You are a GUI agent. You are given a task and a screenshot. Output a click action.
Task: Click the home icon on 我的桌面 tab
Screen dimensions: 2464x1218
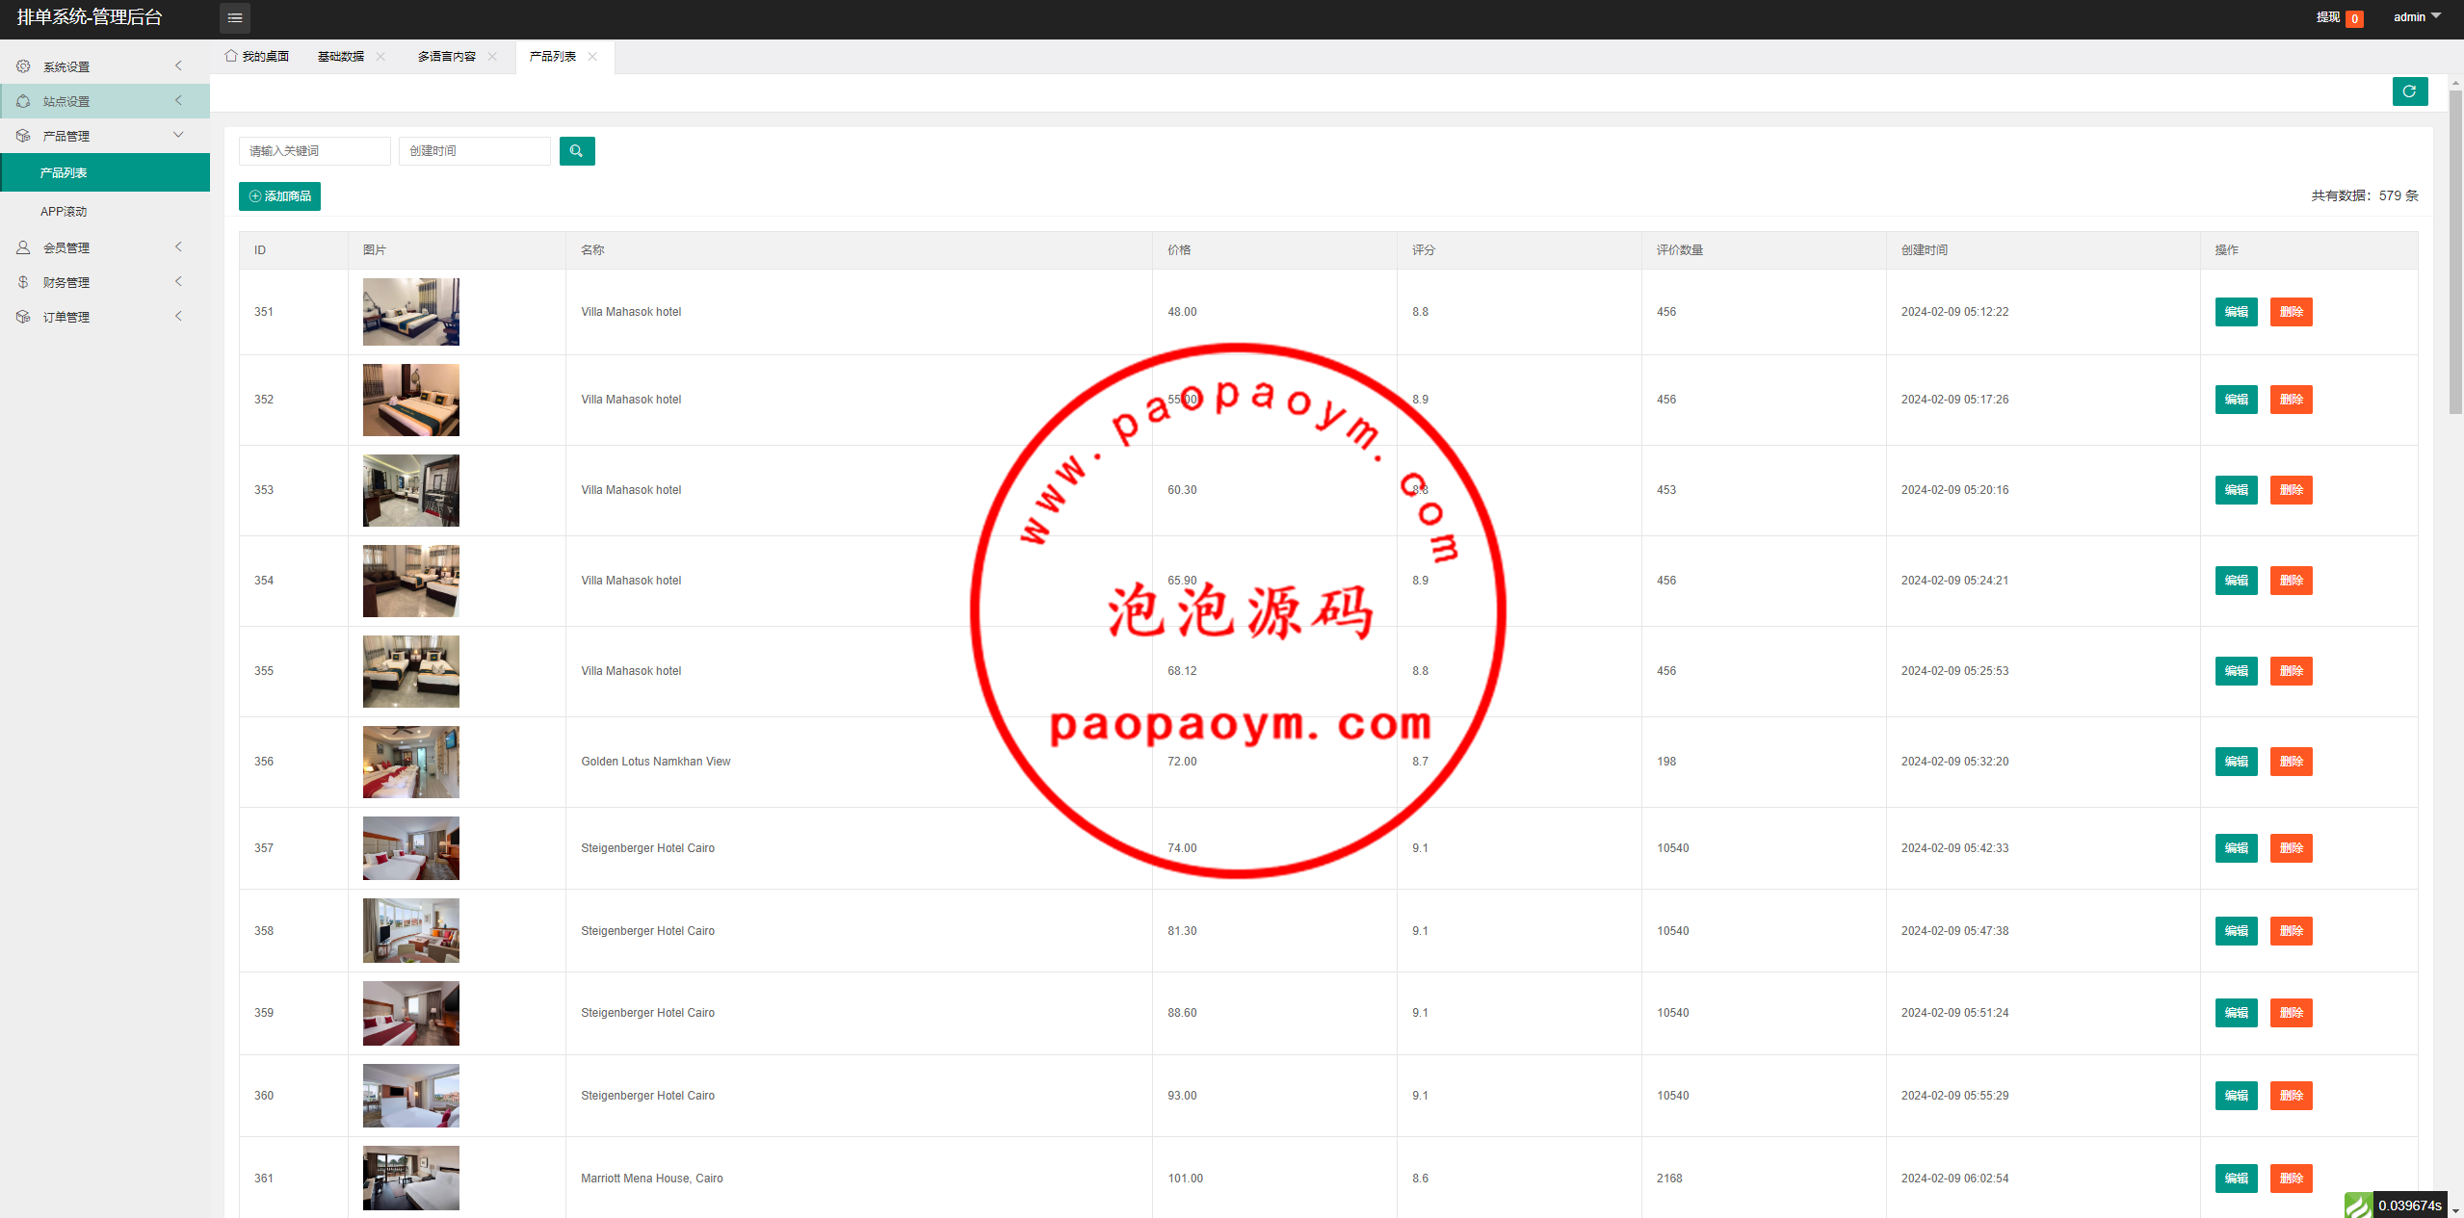(231, 56)
